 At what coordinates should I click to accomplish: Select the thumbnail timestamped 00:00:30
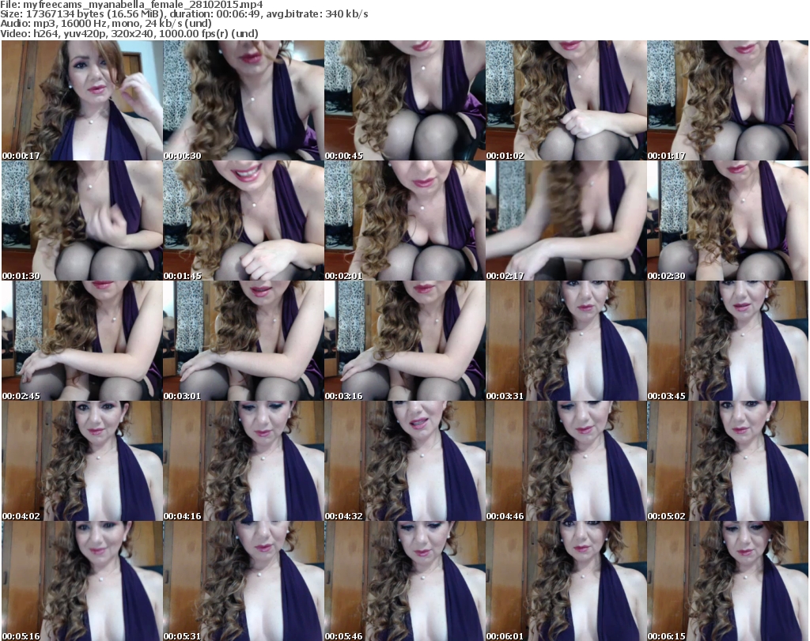tap(244, 100)
